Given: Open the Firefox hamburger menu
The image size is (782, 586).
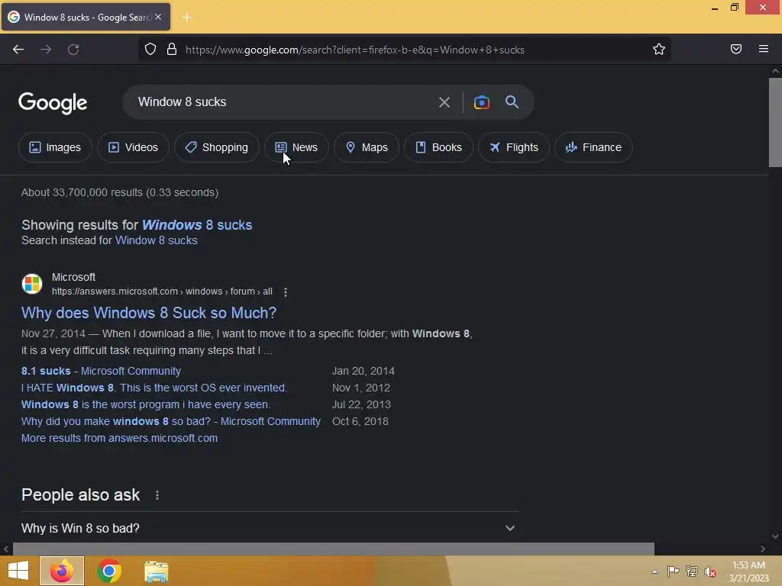Looking at the screenshot, I should pos(764,49).
